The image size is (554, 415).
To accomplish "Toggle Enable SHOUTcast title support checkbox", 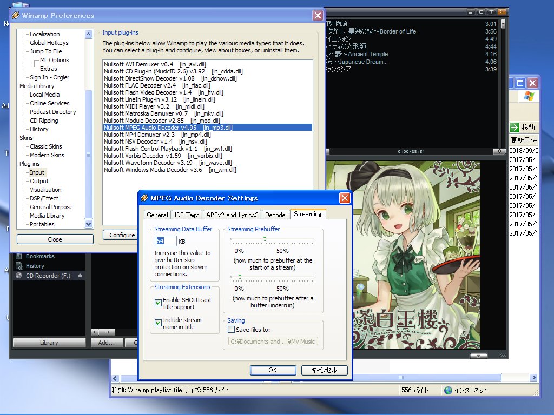I will (159, 303).
